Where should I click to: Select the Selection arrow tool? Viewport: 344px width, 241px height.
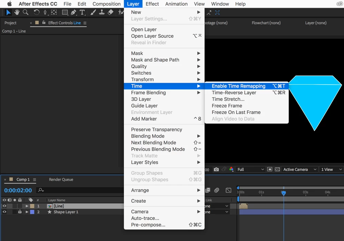[8, 12]
